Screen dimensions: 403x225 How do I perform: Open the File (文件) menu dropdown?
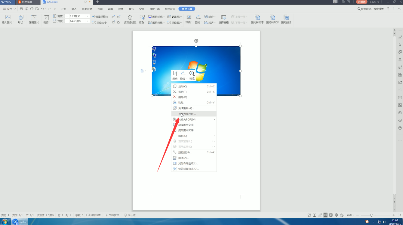coord(9,9)
